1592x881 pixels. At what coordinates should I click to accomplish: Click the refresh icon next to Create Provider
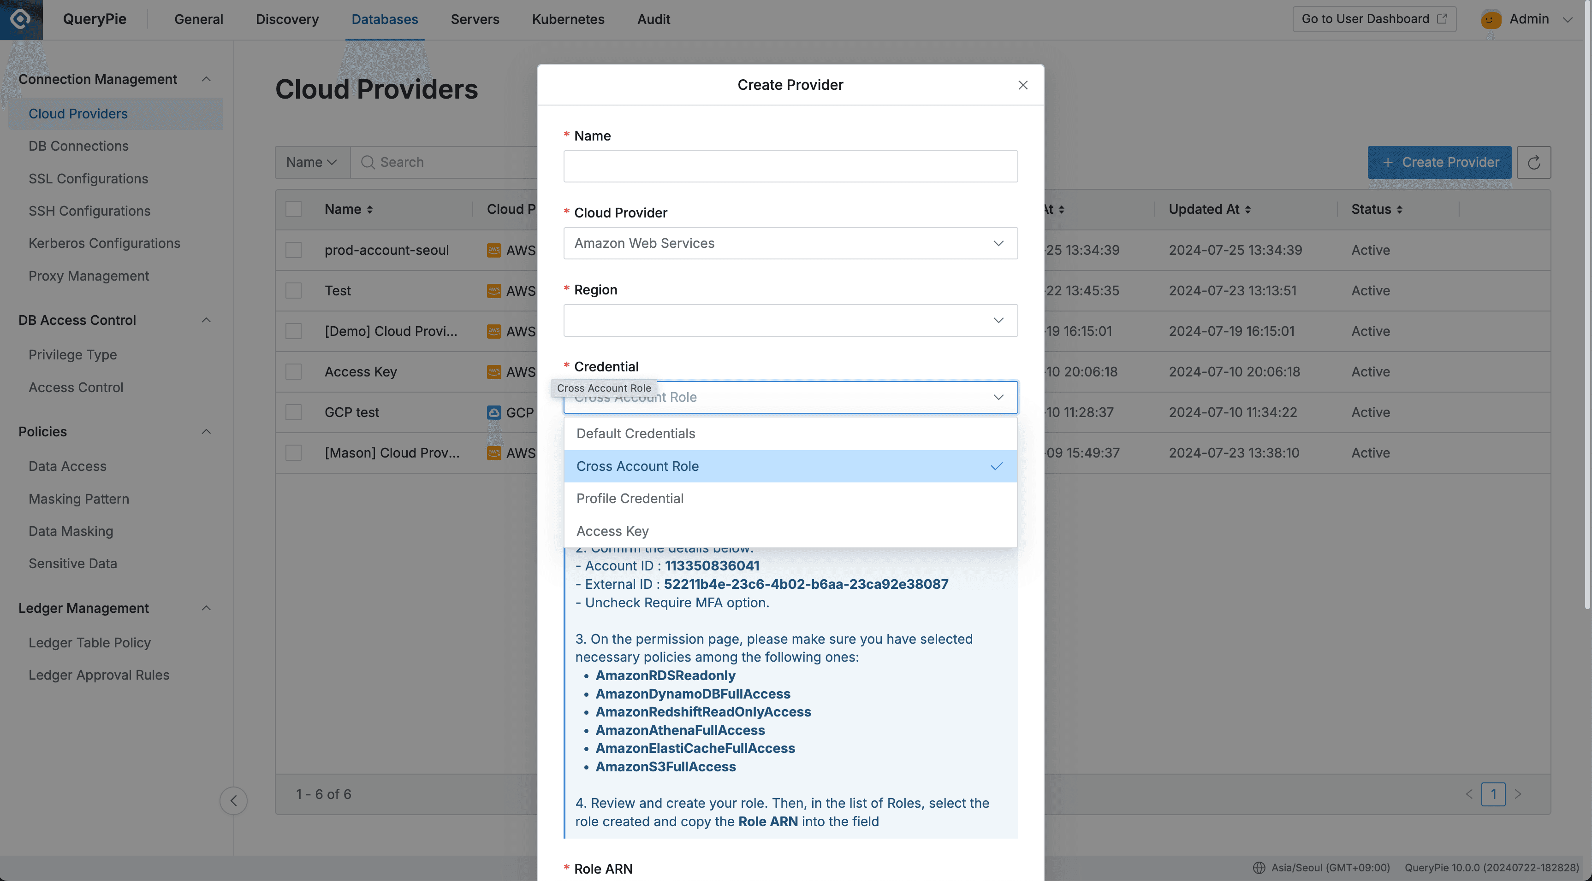point(1534,162)
